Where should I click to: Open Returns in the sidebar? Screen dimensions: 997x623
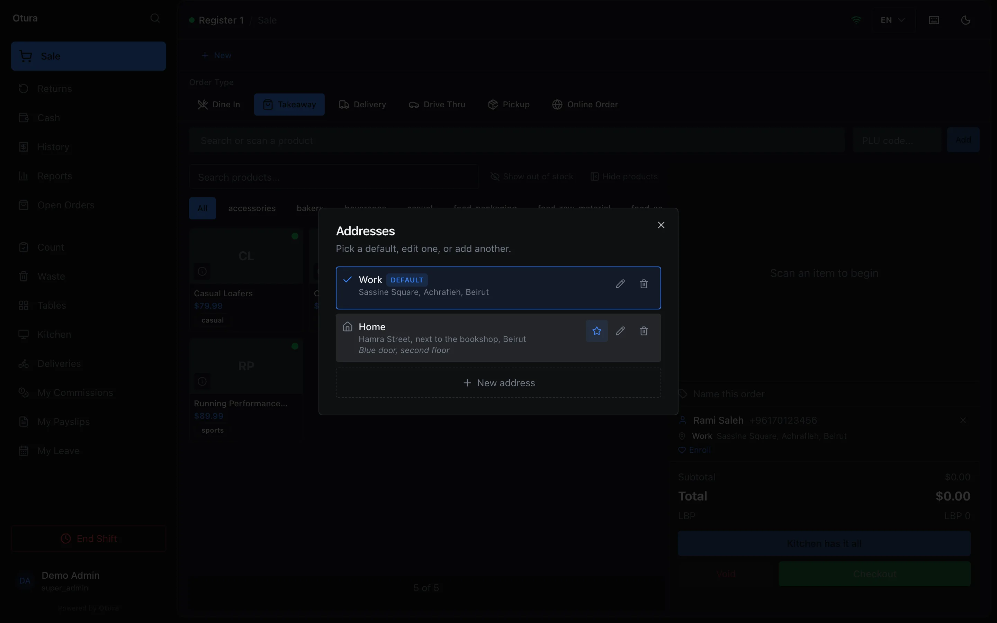tap(88, 89)
